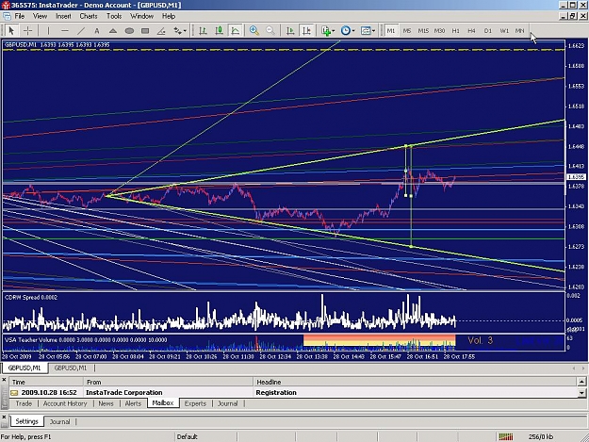Close the terminal panel with its X
This screenshot has height=442, width=589.
4,381
